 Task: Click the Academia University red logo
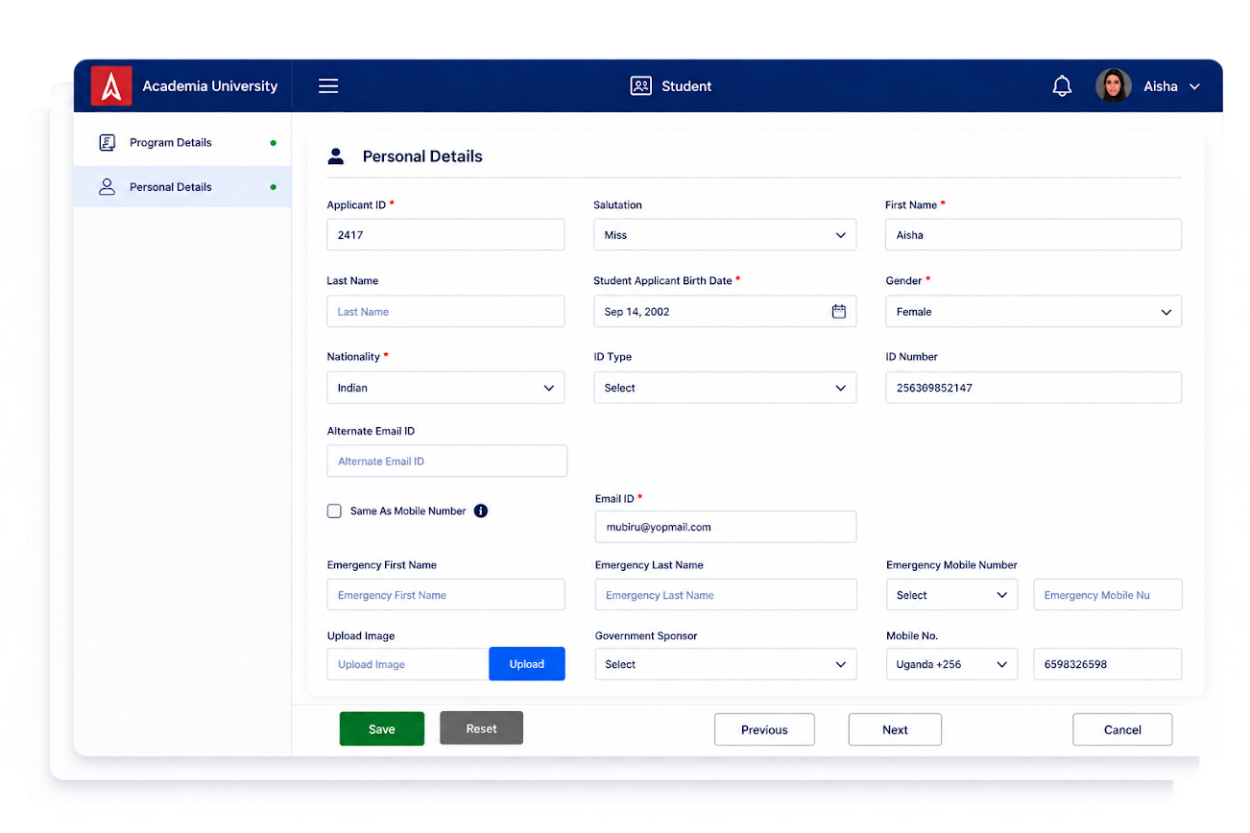[111, 85]
